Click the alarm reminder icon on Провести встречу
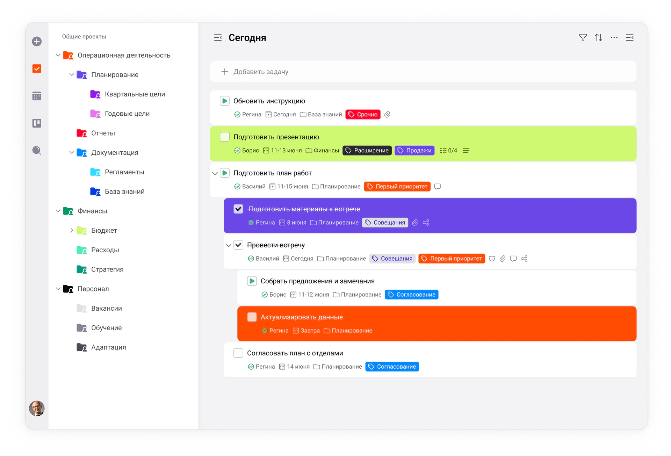Image resolution: width=671 pixels, height=456 pixels. (492, 259)
